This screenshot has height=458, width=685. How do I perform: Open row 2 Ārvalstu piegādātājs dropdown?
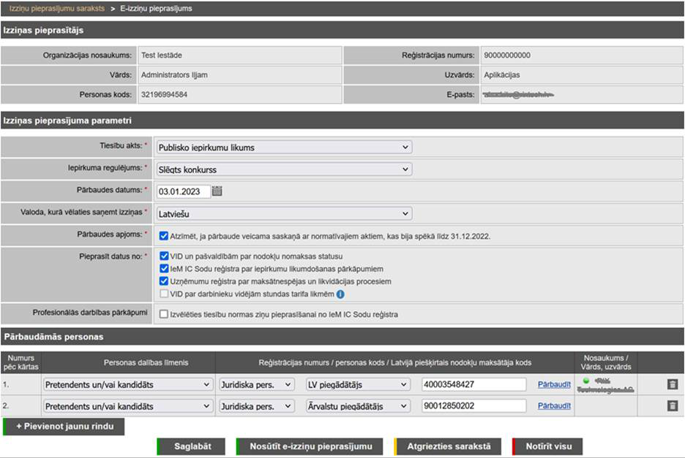click(358, 406)
